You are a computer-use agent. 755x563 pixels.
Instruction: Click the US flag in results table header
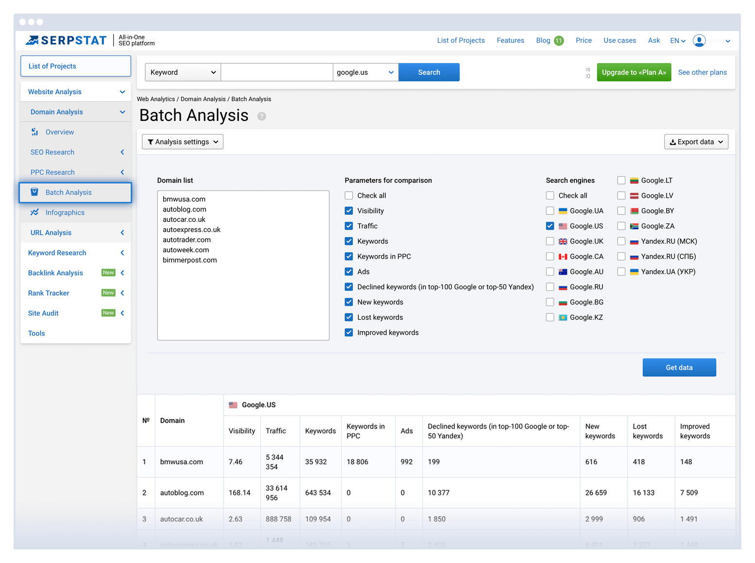pyautogui.click(x=233, y=405)
